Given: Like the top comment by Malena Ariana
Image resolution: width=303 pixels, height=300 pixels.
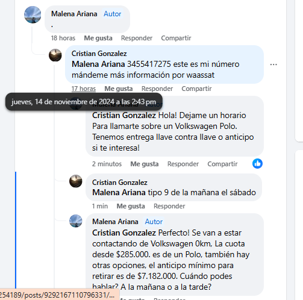Looking at the screenshot, I should point(98,38).
